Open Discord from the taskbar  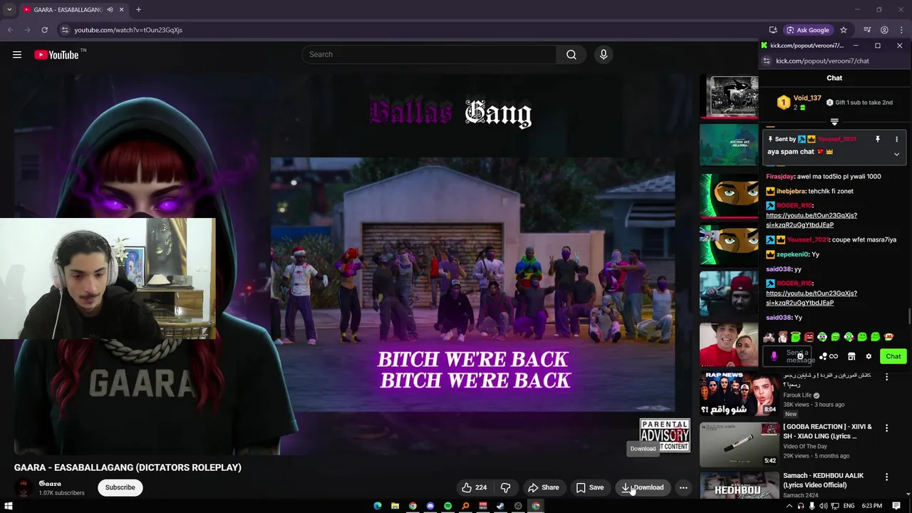coord(430,506)
